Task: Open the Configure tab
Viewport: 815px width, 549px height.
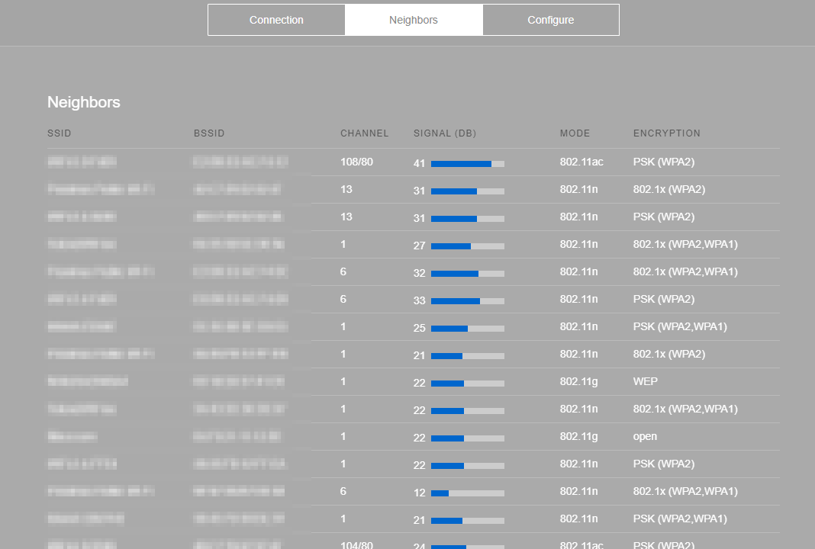Action: pos(550,20)
